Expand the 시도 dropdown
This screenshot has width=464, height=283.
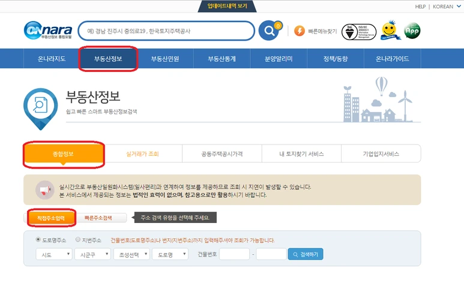(54, 254)
